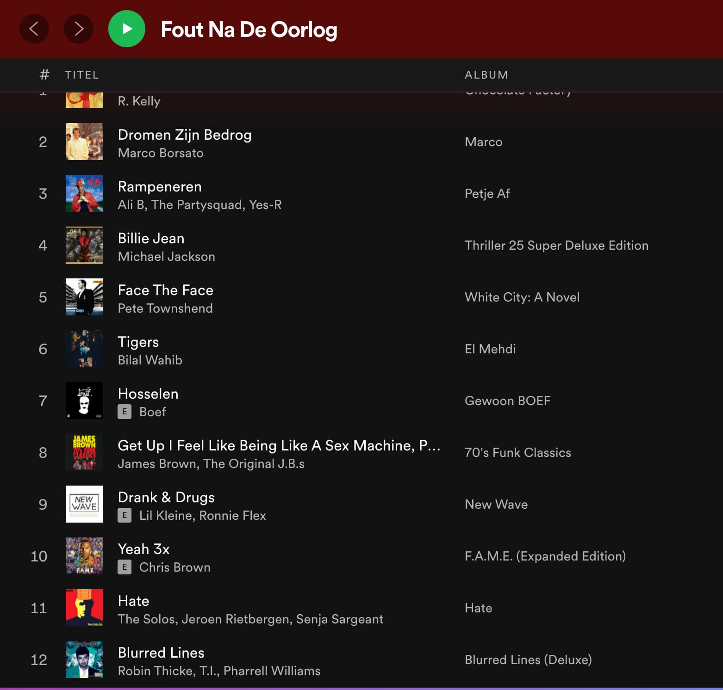This screenshot has width=723, height=690.
Task: Open the album Petje Af
Action: click(487, 194)
